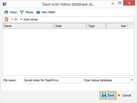This screenshot has height=103, width=137.
Task: Sort by the Name column header
Action: tap(28, 26)
